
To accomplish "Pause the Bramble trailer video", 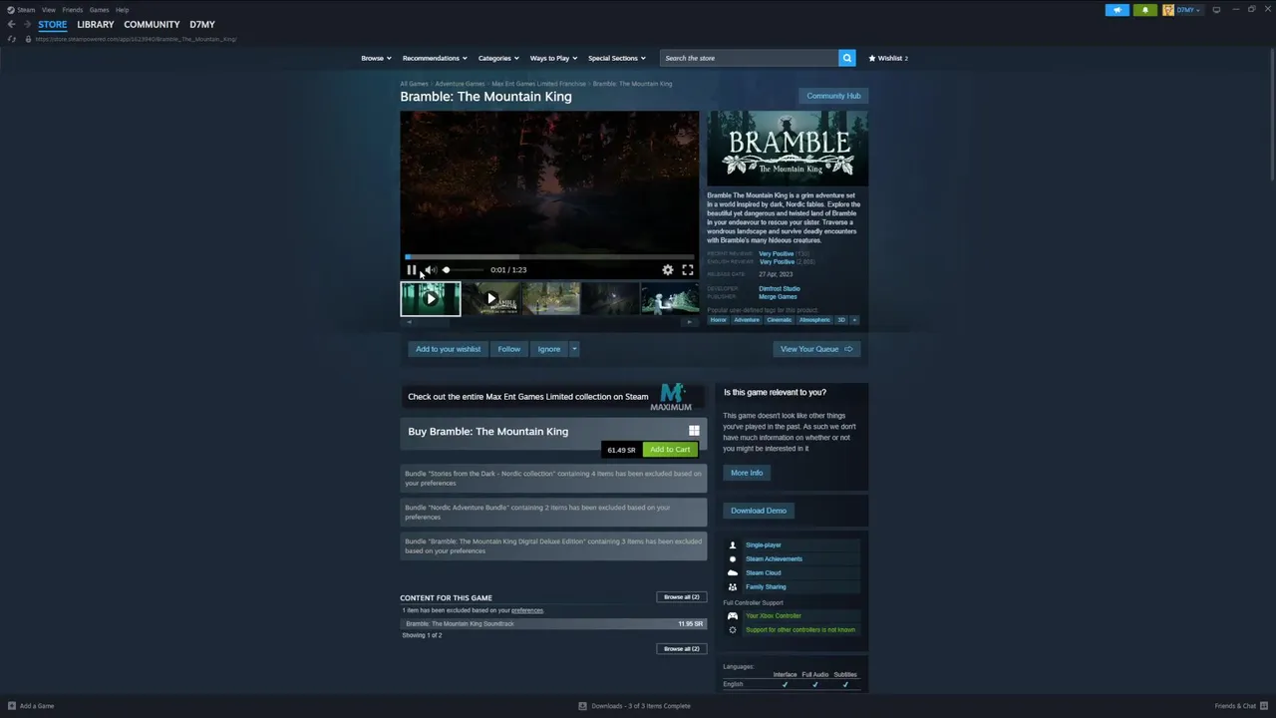I will coord(411,269).
